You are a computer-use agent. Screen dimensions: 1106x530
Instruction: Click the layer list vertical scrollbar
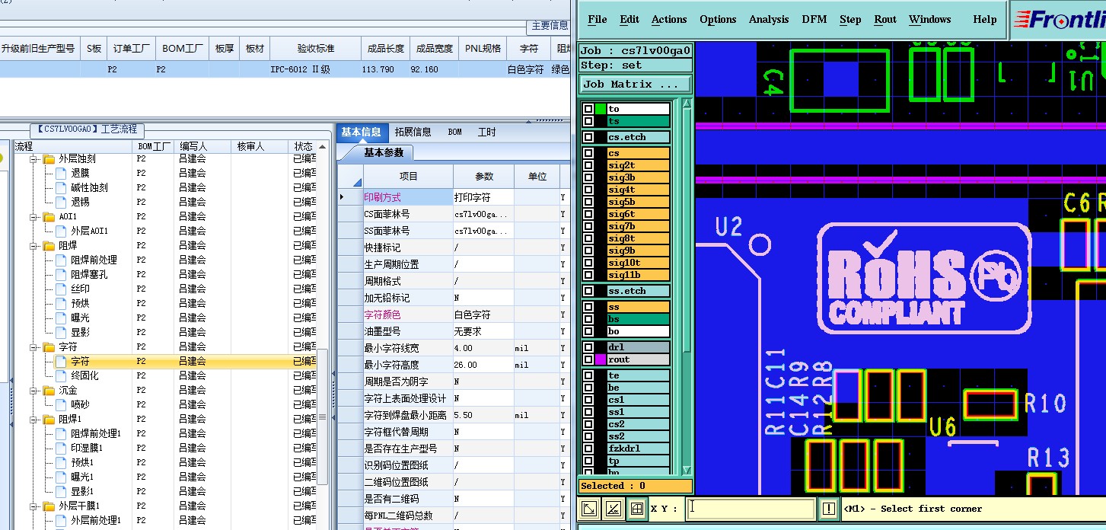(687, 286)
